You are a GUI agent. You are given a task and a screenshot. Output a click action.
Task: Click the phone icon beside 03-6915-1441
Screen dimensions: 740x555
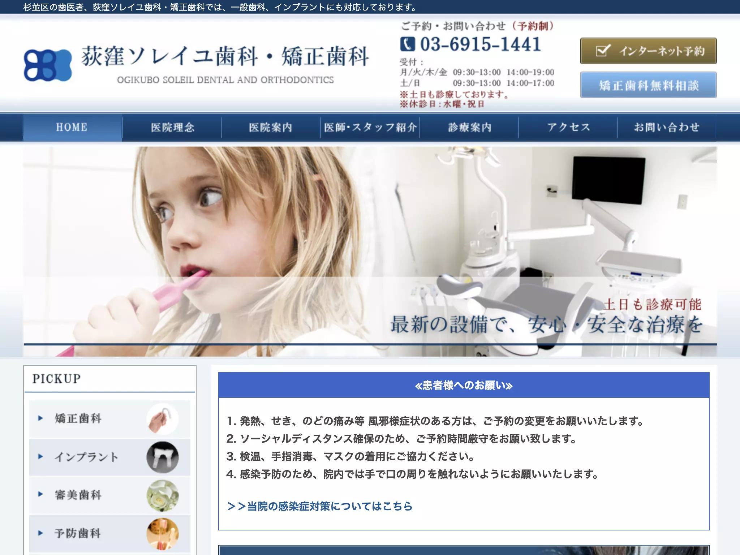tap(408, 44)
